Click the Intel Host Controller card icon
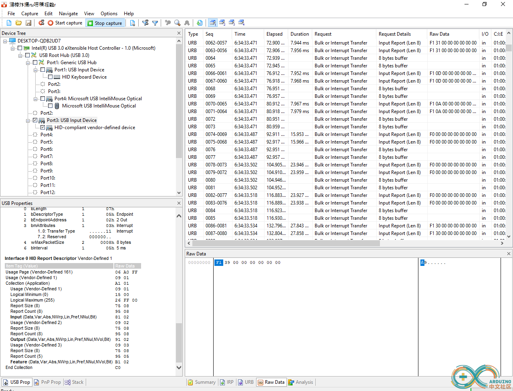The width and height of the screenshot is (513, 391). pos(26,48)
